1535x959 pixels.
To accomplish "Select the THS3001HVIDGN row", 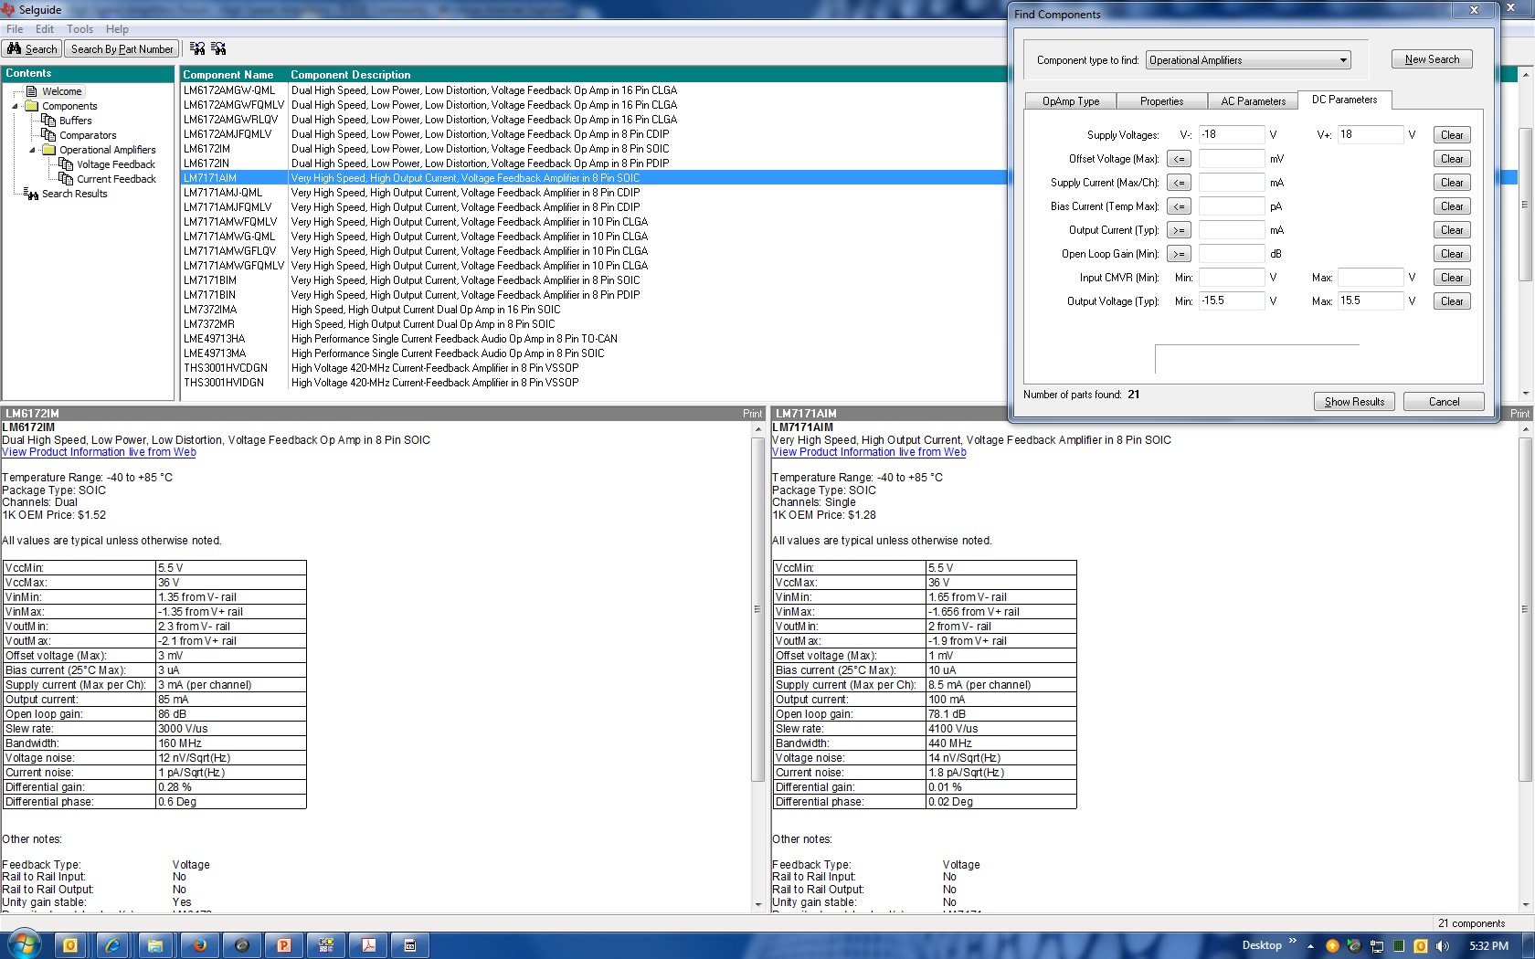I will [x=594, y=383].
